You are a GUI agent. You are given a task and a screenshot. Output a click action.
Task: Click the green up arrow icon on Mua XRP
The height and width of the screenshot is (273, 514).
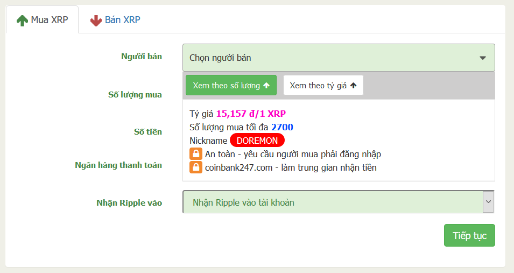point(22,20)
